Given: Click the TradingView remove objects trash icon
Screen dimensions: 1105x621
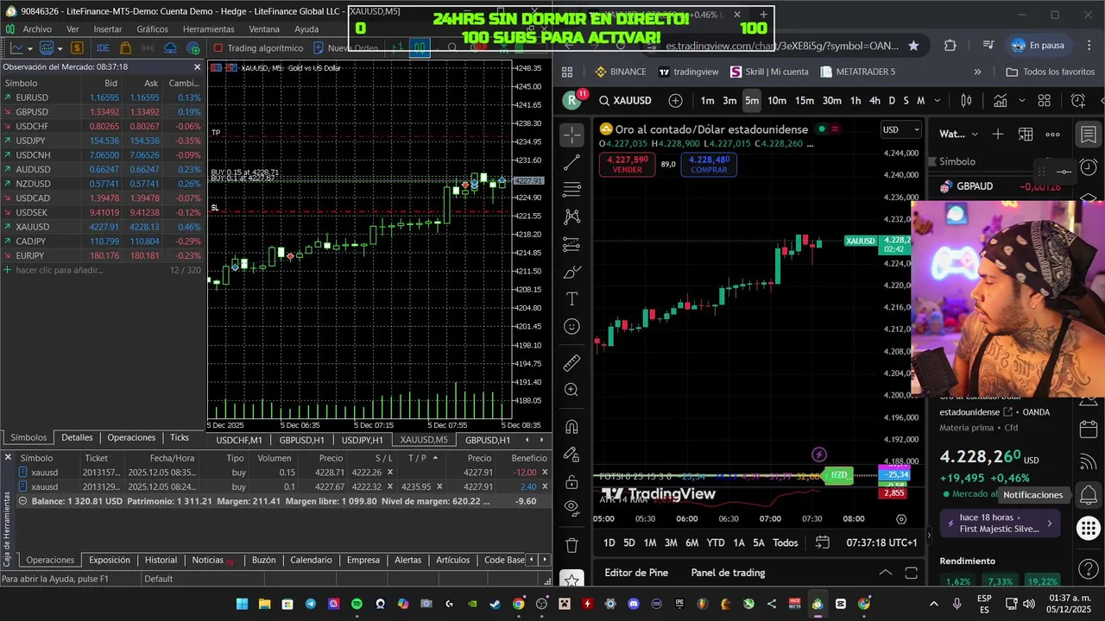Looking at the screenshot, I should 571,545.
